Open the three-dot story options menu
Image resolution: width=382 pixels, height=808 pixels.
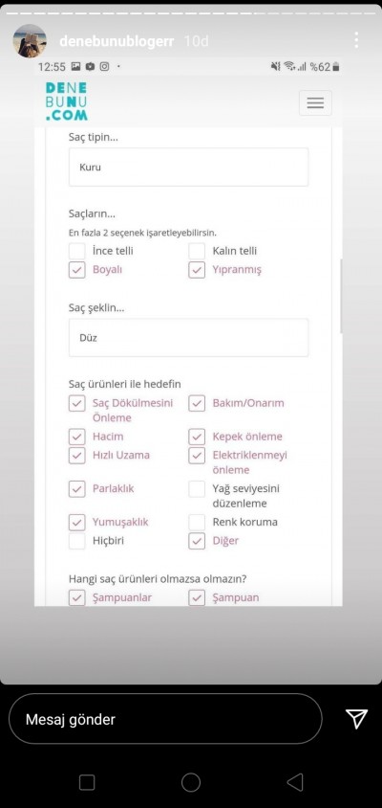coord(356,40)
